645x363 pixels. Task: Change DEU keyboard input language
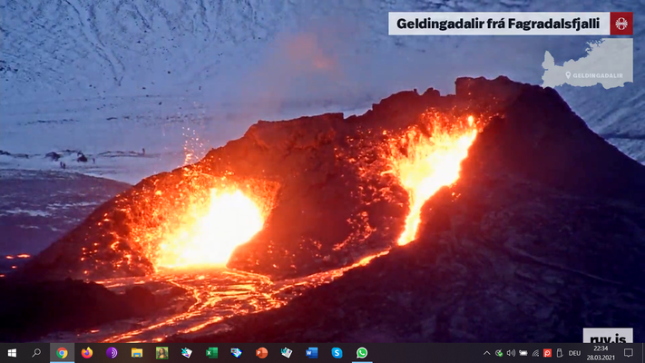coord(574,353)
